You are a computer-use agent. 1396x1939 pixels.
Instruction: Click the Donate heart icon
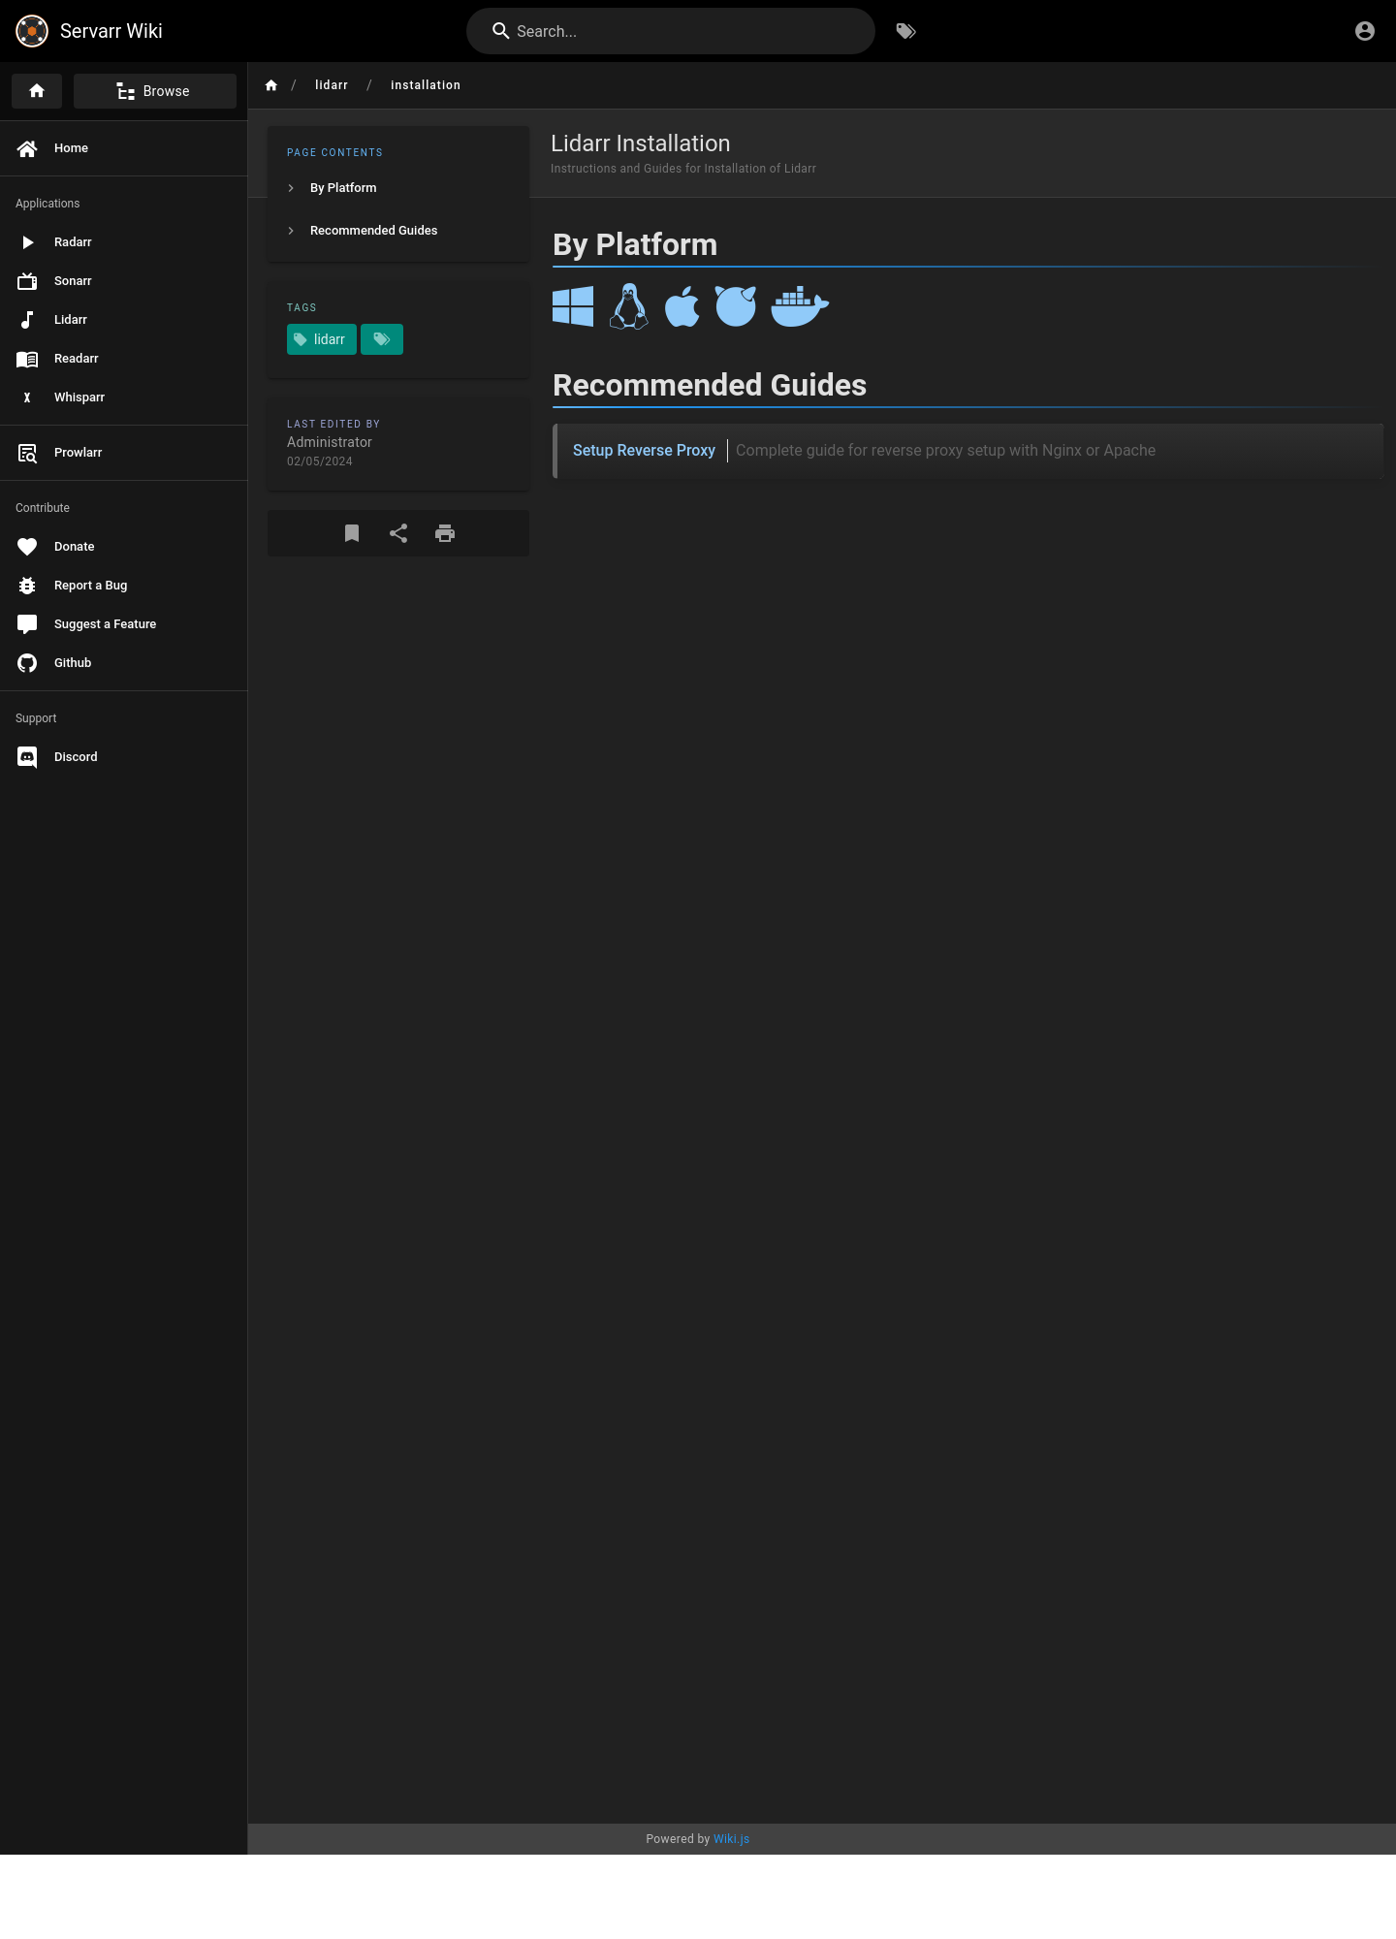[27, 547]
